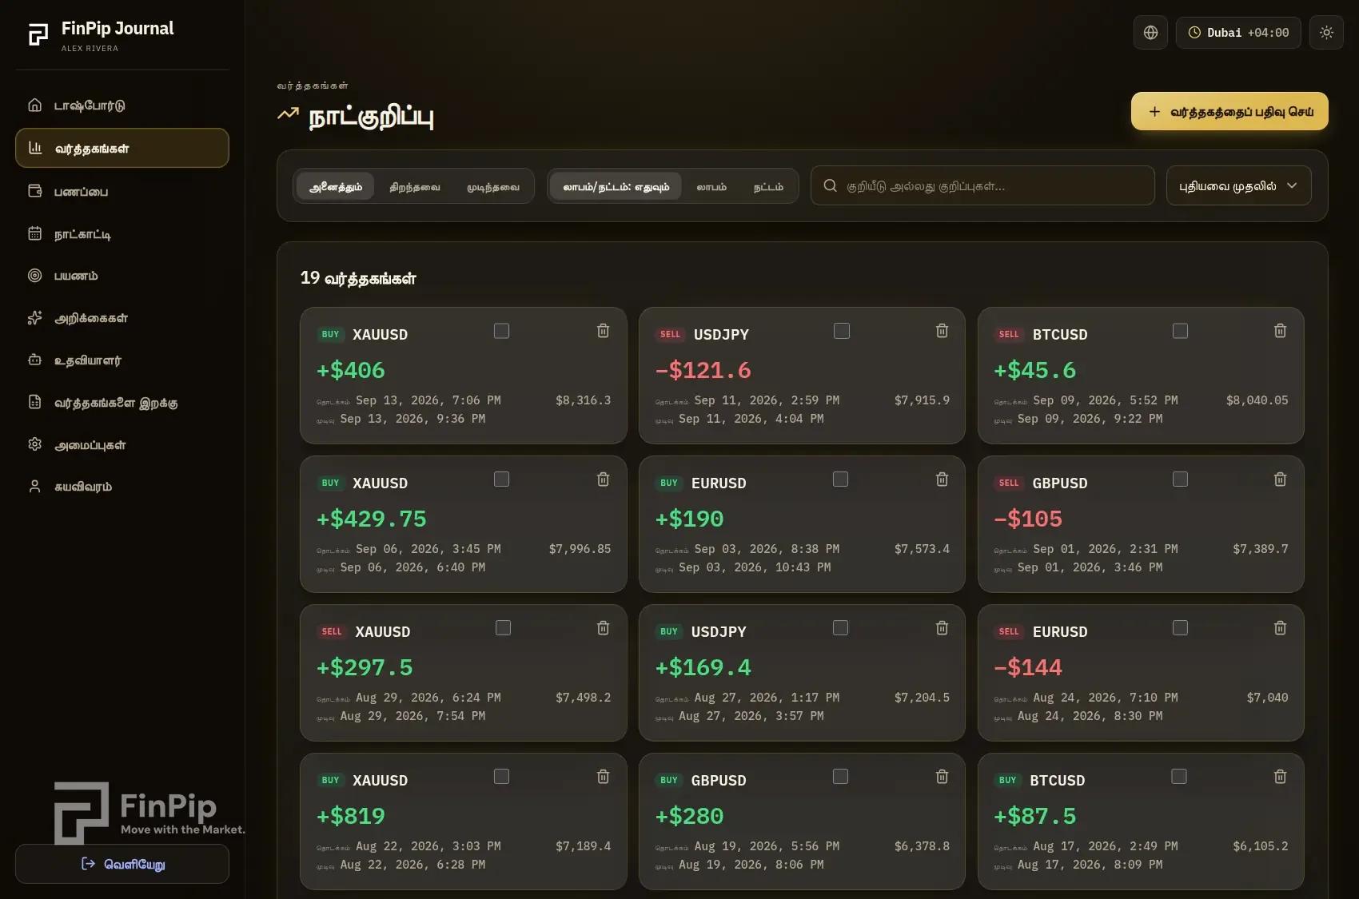Click வர்த்தகத்தைப் பதிவு செய் button

point(1229,111)
